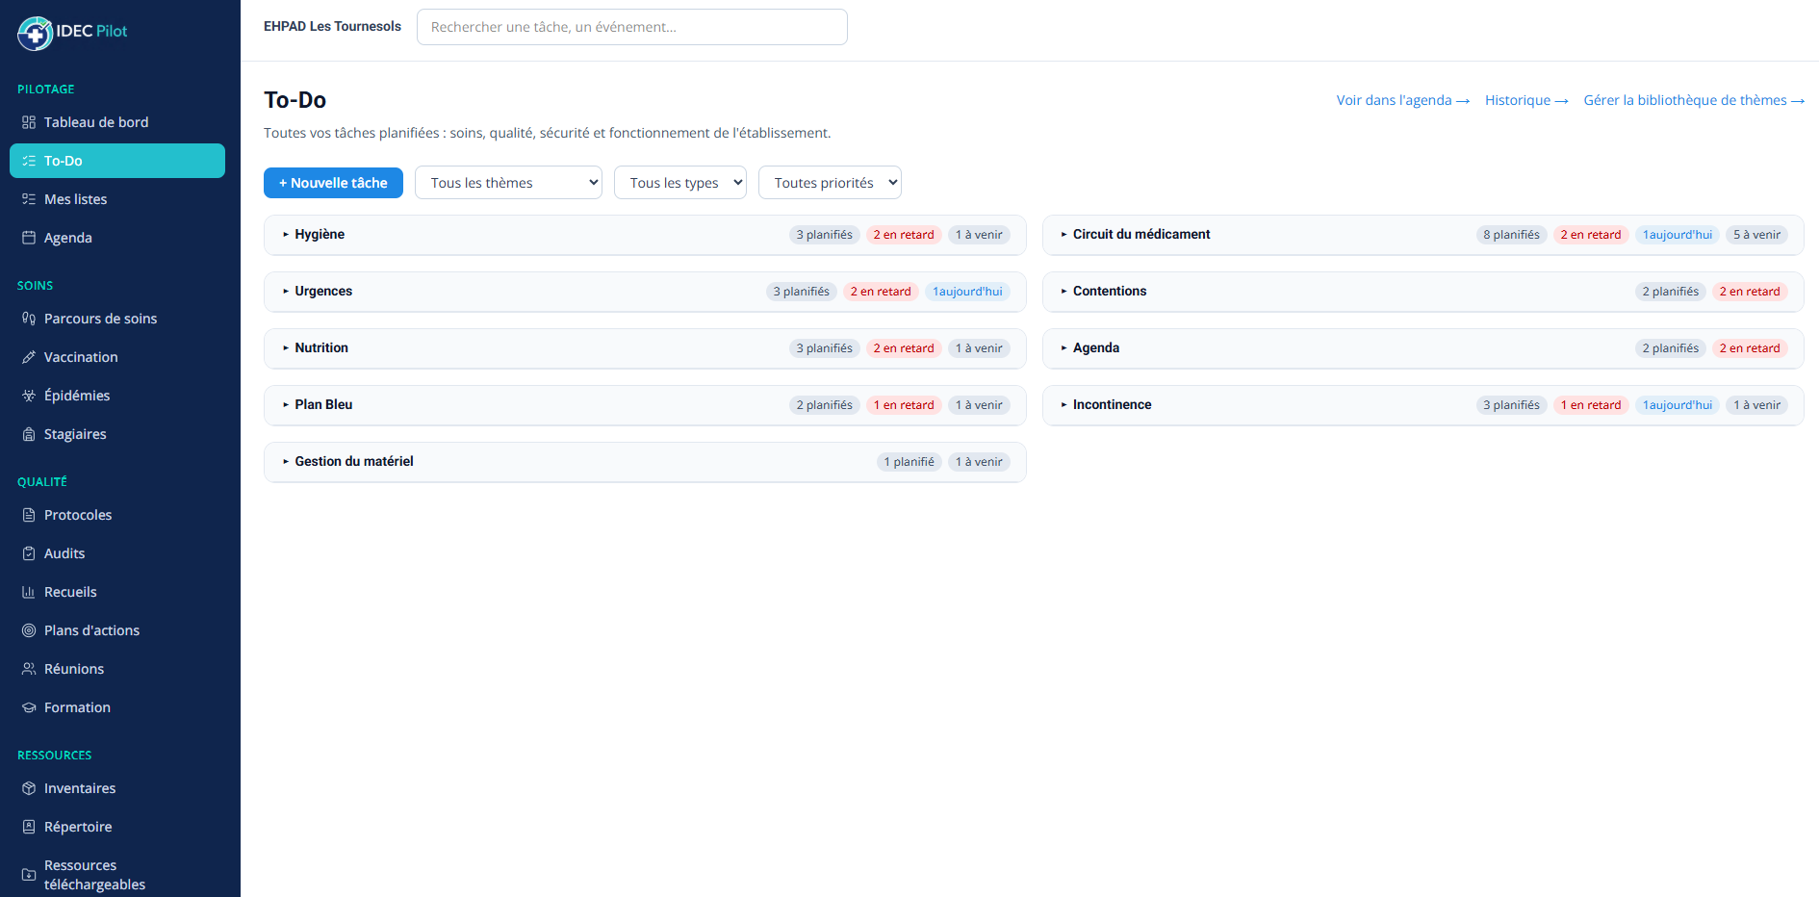Viewport: 1819px width, 897px height.
Task: Focus the Rechercher une tâche search field
Action: point(632,27)
